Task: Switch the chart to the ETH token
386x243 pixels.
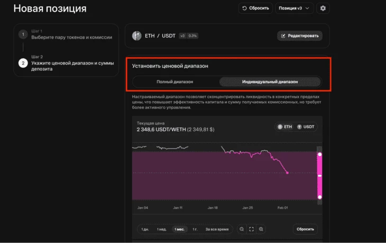Action: point(285,127)
